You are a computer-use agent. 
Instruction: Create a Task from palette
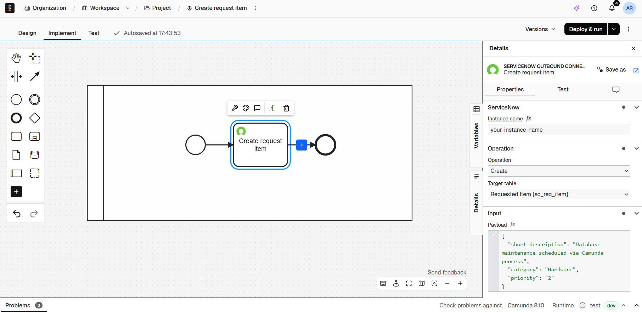[16, 136]
